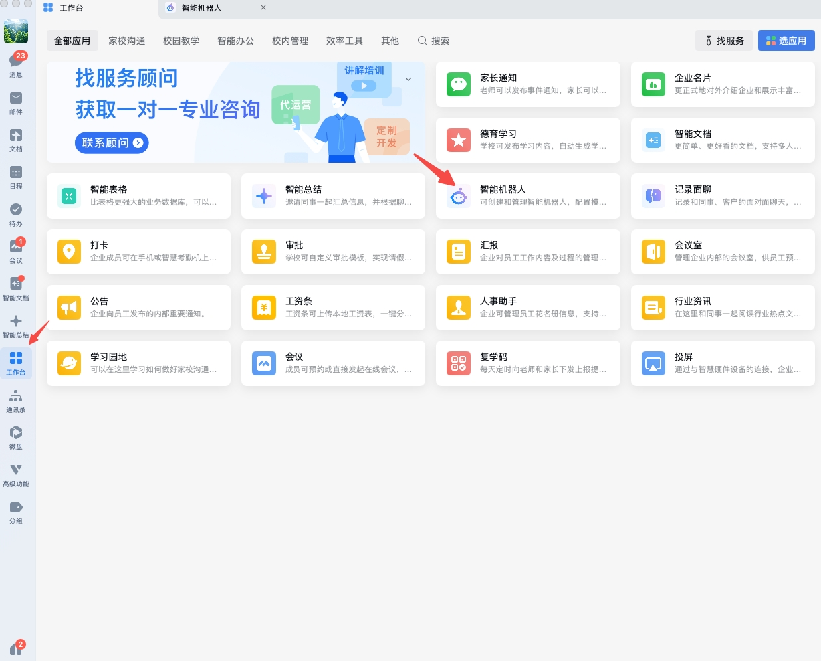Open the 德育学习 star icon
Screen dimensions: 821x661
tap(459, 140)
